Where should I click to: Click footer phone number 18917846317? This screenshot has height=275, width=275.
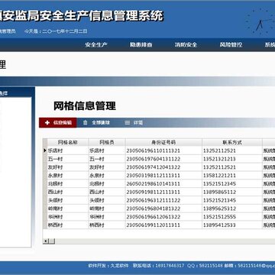pos(170,266)
